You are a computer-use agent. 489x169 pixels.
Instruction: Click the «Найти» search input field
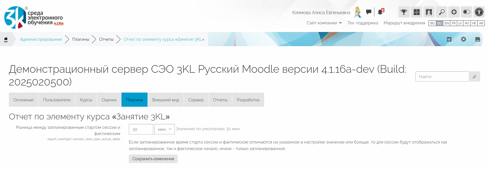pos(442,76)
